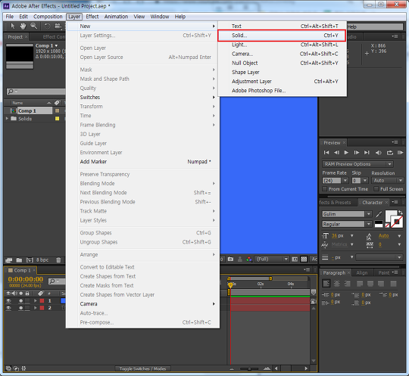Step back one frame in Preview
This screenshot has width=409, height=376.
pyautogui.click(x=336, y=152)
